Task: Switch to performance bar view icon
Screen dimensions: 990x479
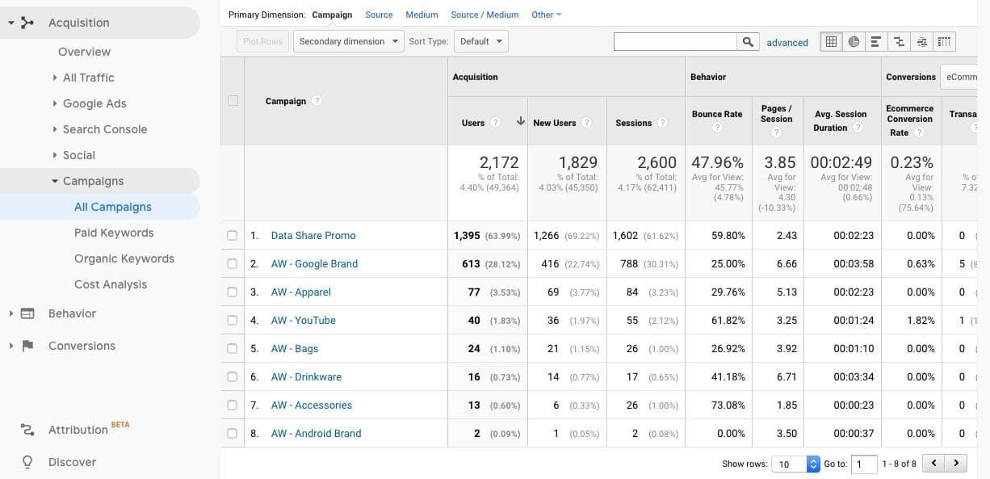Action: point(876,42)
